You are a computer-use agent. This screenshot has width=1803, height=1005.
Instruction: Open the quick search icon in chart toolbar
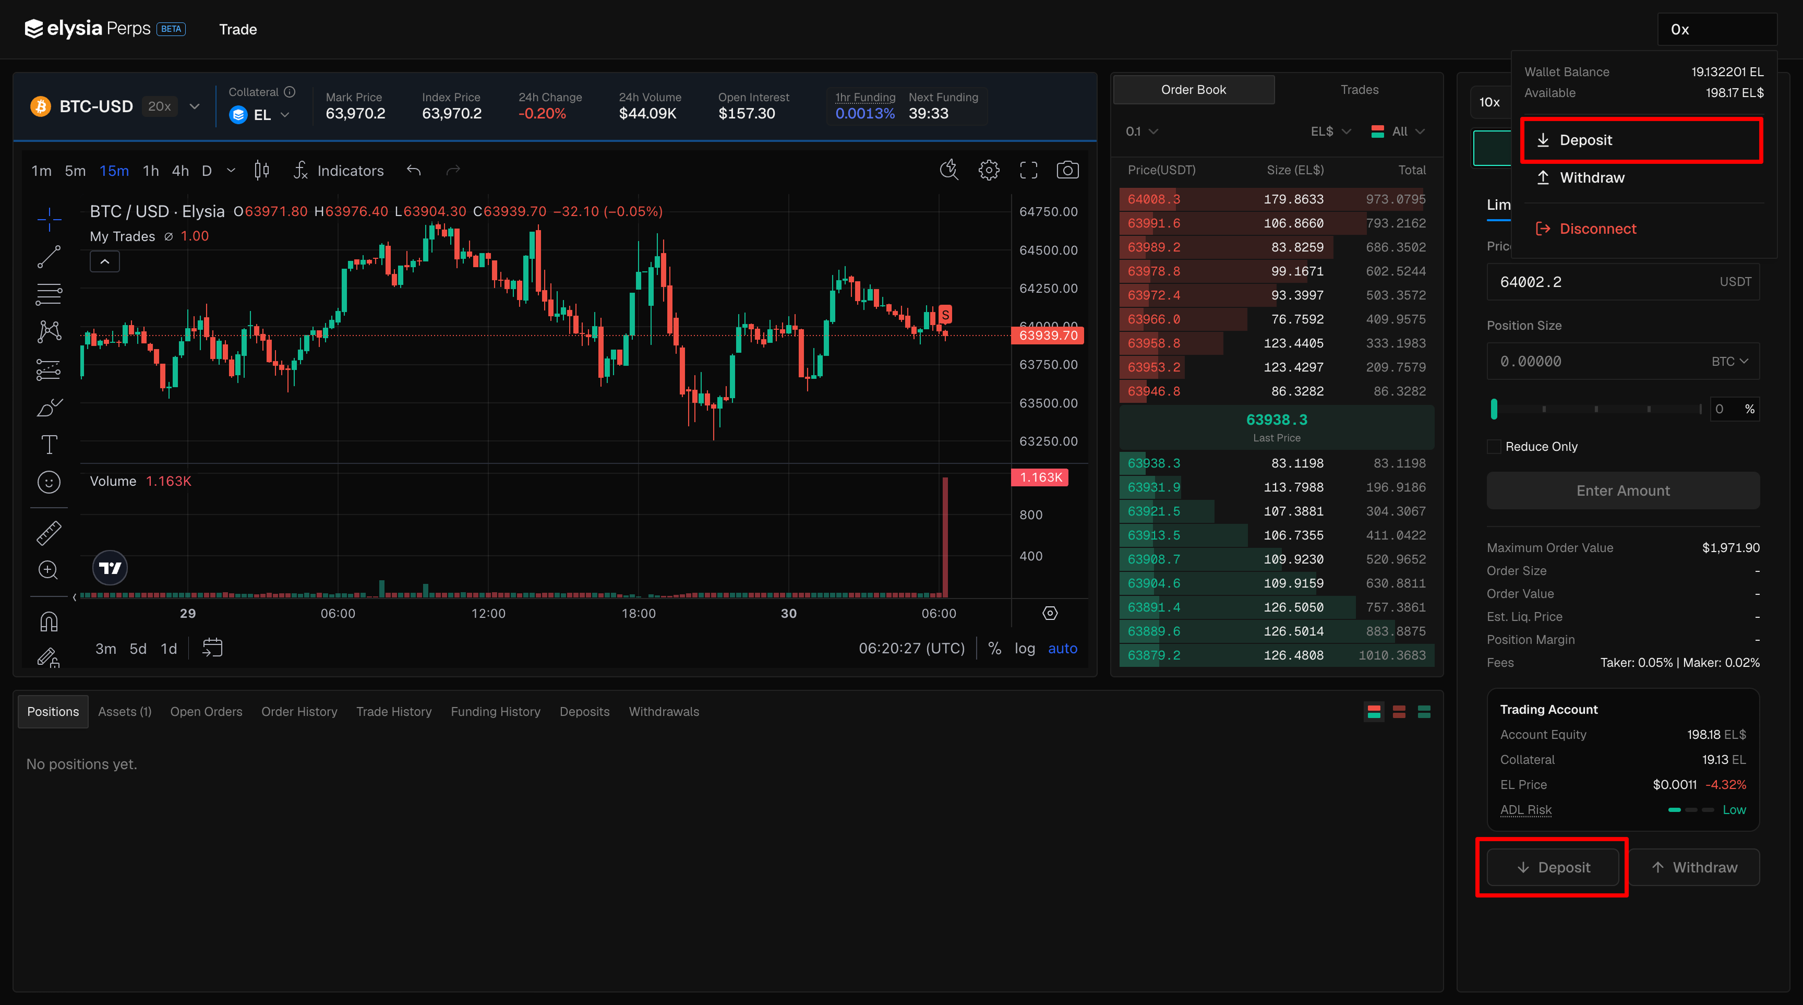[x=949, y=170]
